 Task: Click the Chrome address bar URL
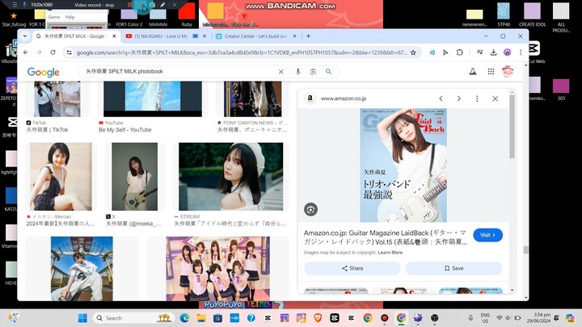tap(241, 52)
